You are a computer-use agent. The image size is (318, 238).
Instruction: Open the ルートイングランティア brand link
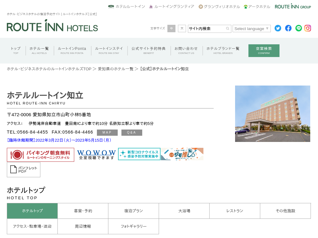coord(171,7)
